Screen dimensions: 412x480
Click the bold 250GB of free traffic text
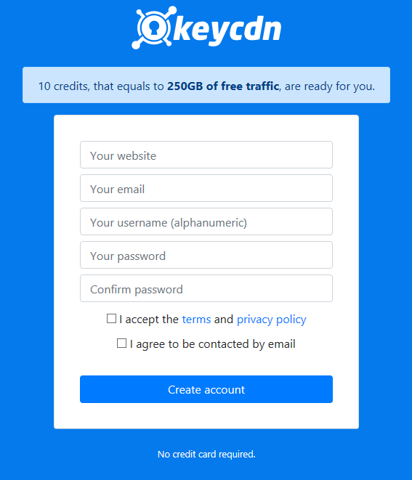222,86
